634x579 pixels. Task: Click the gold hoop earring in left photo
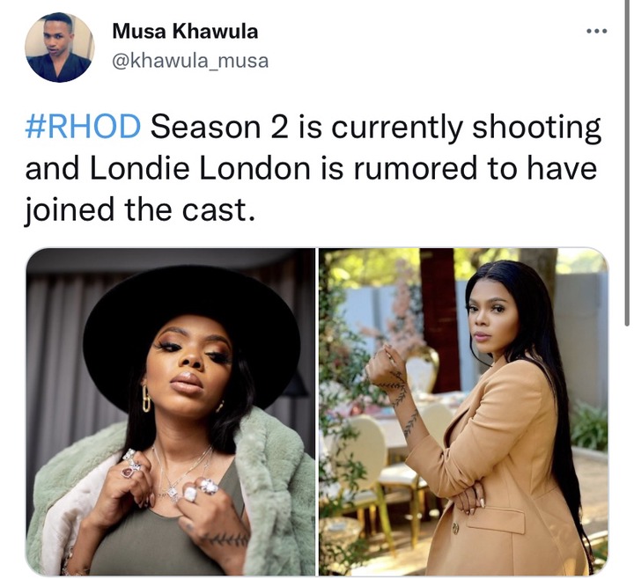146,399
